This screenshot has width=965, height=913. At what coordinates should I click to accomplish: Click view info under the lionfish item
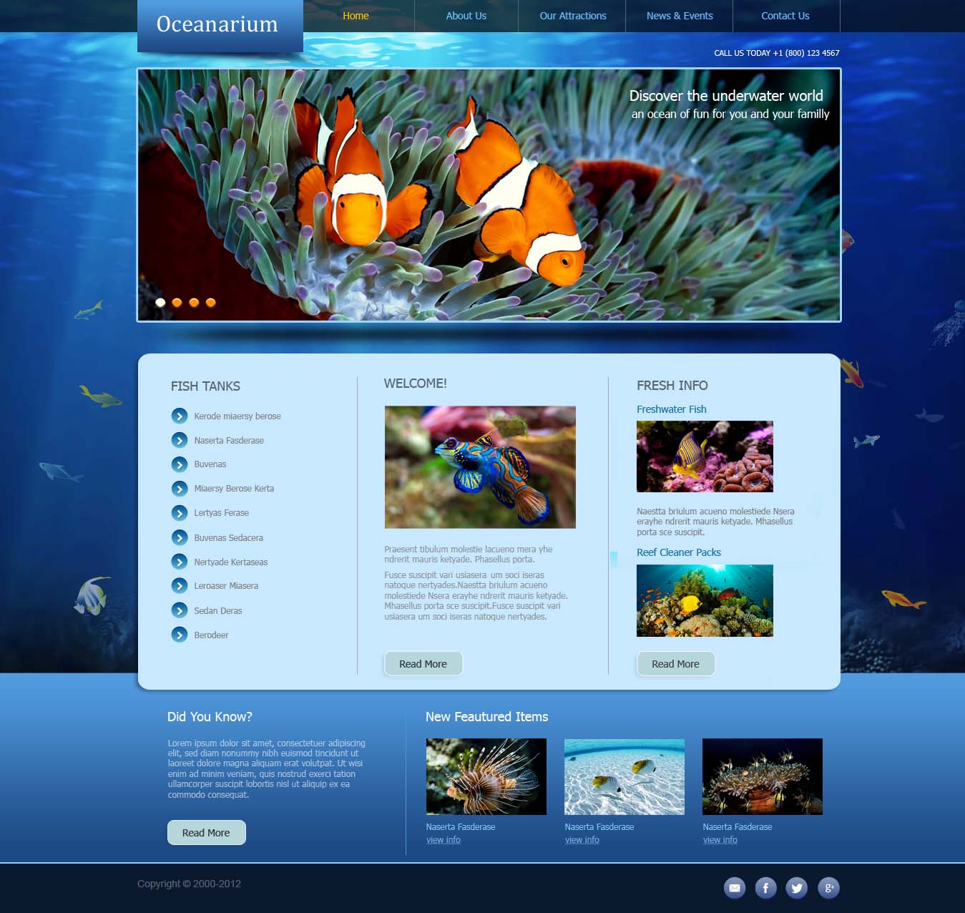444,840
